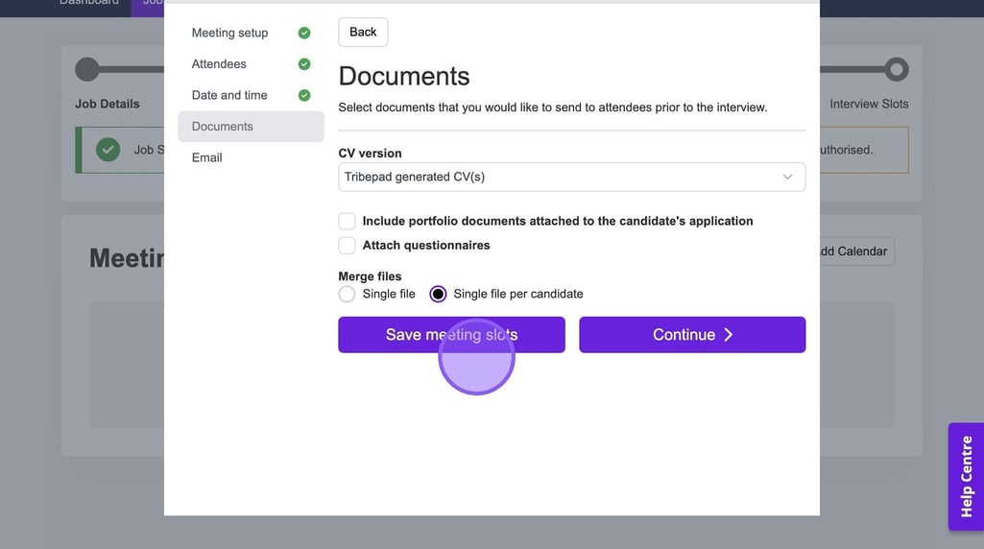The image size is (984, 549).
Task: Go to the Meeting setup step
Action: (229, 33)
